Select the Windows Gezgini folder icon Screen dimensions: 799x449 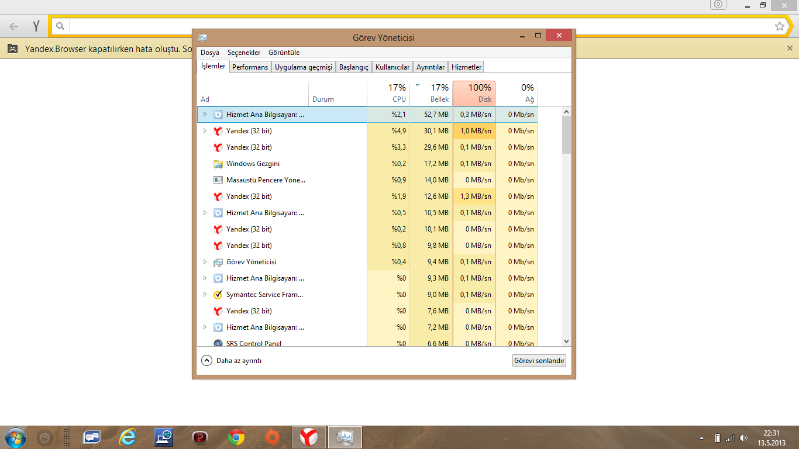[x=218, y=164]
